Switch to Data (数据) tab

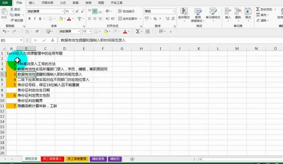[x=75, y=3]
